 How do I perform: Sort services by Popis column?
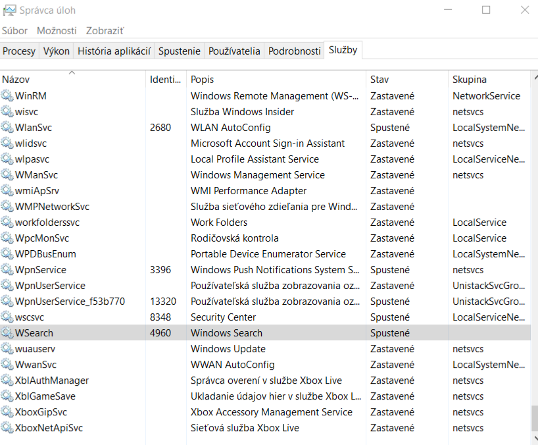pos(276,79)
